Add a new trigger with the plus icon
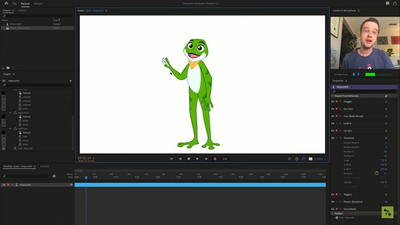Viewport: 400px width, 225px height. click(71, 81)
